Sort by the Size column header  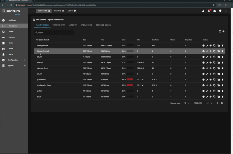coord(85,40)
